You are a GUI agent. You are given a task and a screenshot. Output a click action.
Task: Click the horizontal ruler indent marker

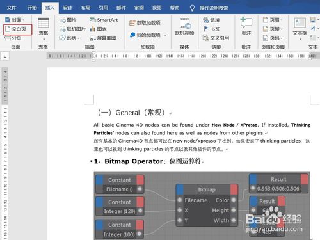tap(93, 56)
